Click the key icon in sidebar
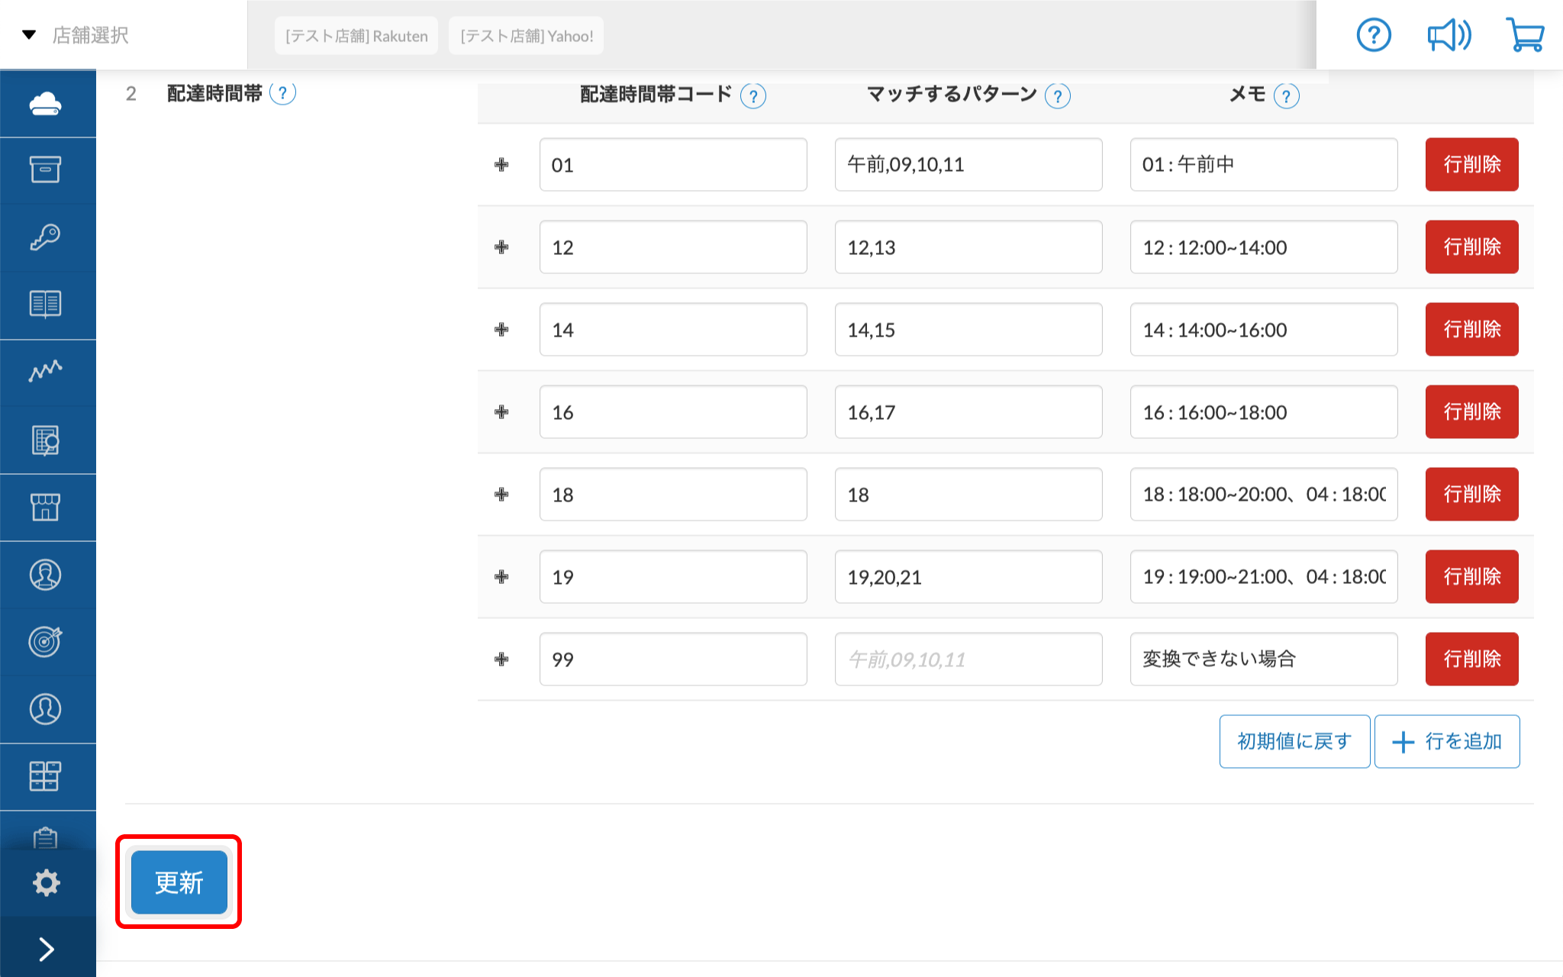The width and height of the screenshot is (1563, 977). [x=46, y=237]
